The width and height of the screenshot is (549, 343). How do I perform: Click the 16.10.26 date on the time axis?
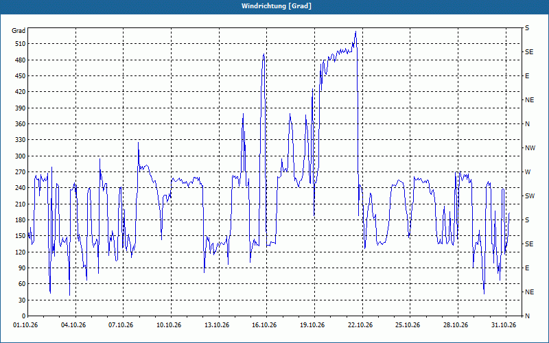click(264, 325)
